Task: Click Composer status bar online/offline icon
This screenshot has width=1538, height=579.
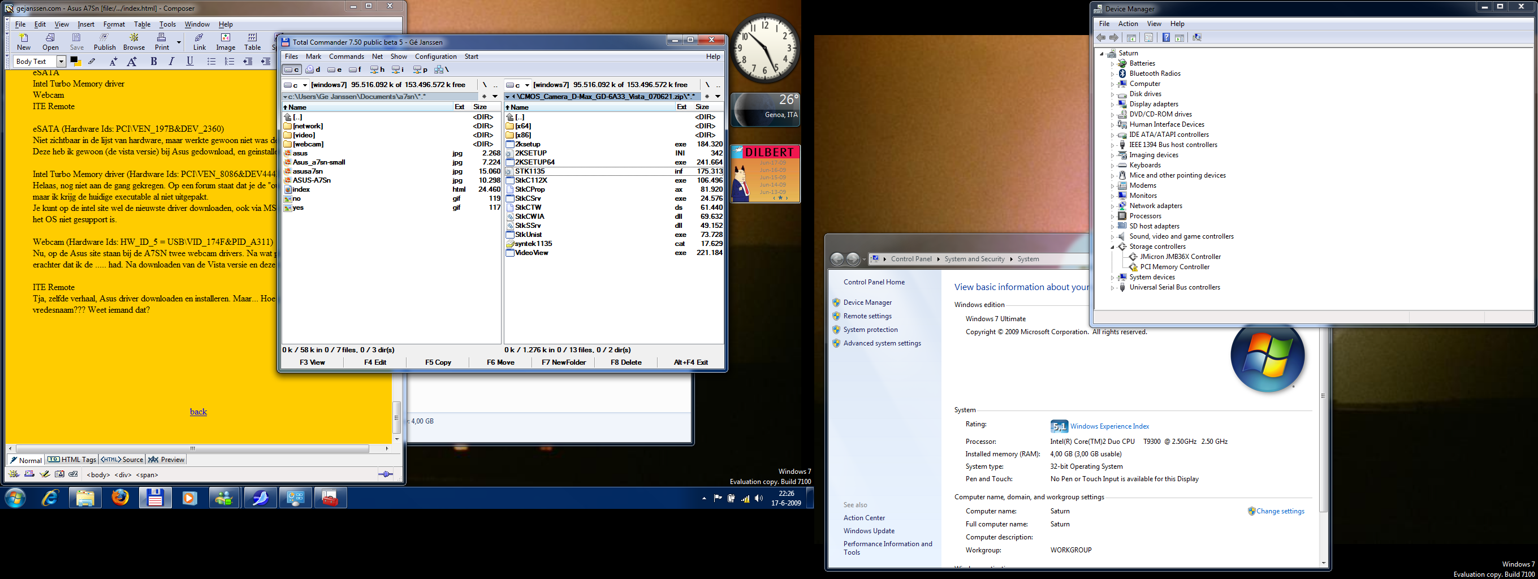Action: 386,474
